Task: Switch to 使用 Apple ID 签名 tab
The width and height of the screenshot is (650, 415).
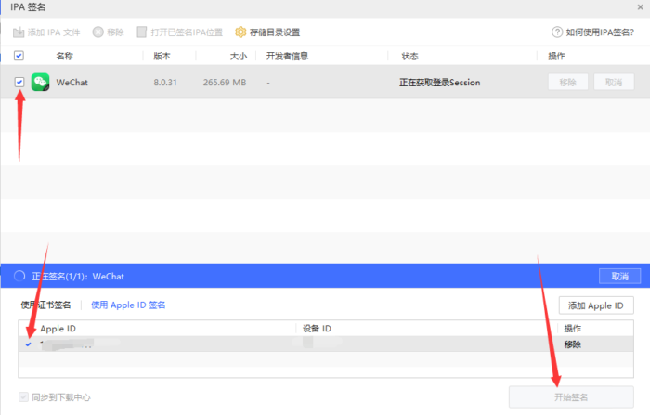Action: (x=128, y=305)
